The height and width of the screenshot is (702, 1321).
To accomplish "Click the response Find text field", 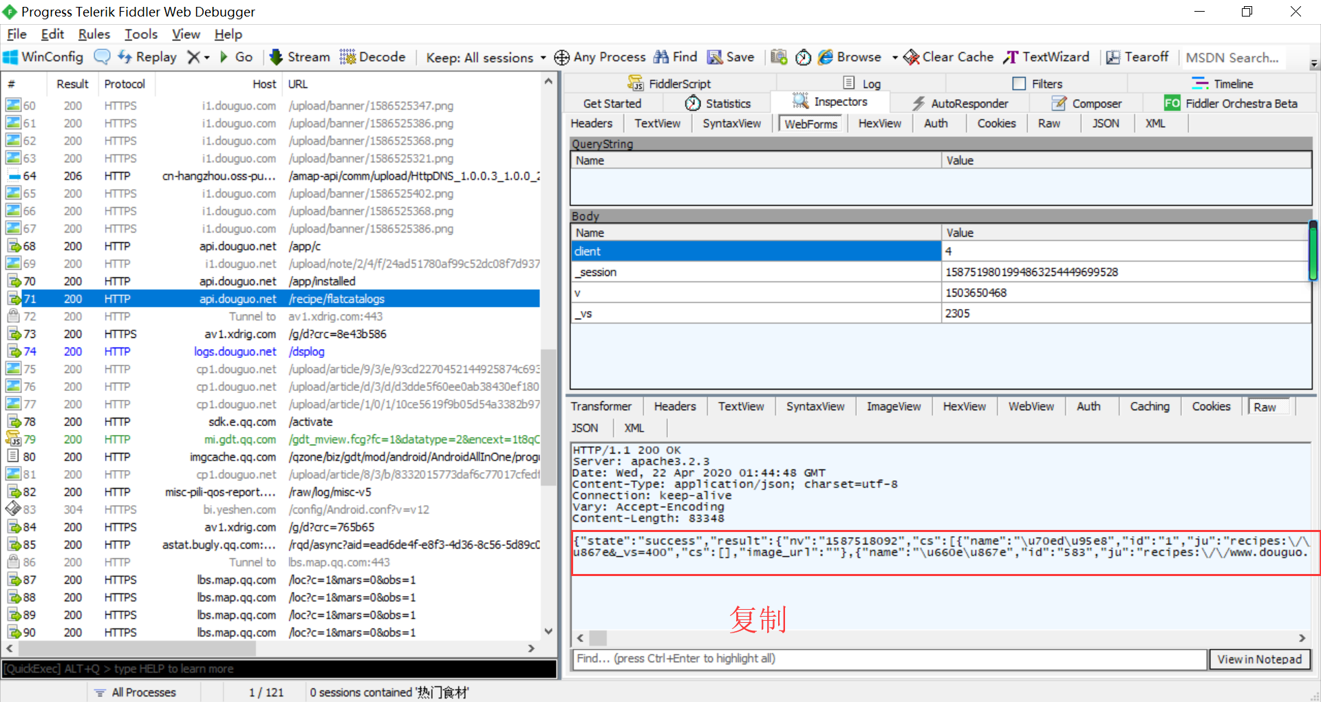I will click(x=890, y=659).
